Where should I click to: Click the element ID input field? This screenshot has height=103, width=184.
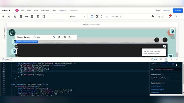pyautogui.click(x=167, y=69)
